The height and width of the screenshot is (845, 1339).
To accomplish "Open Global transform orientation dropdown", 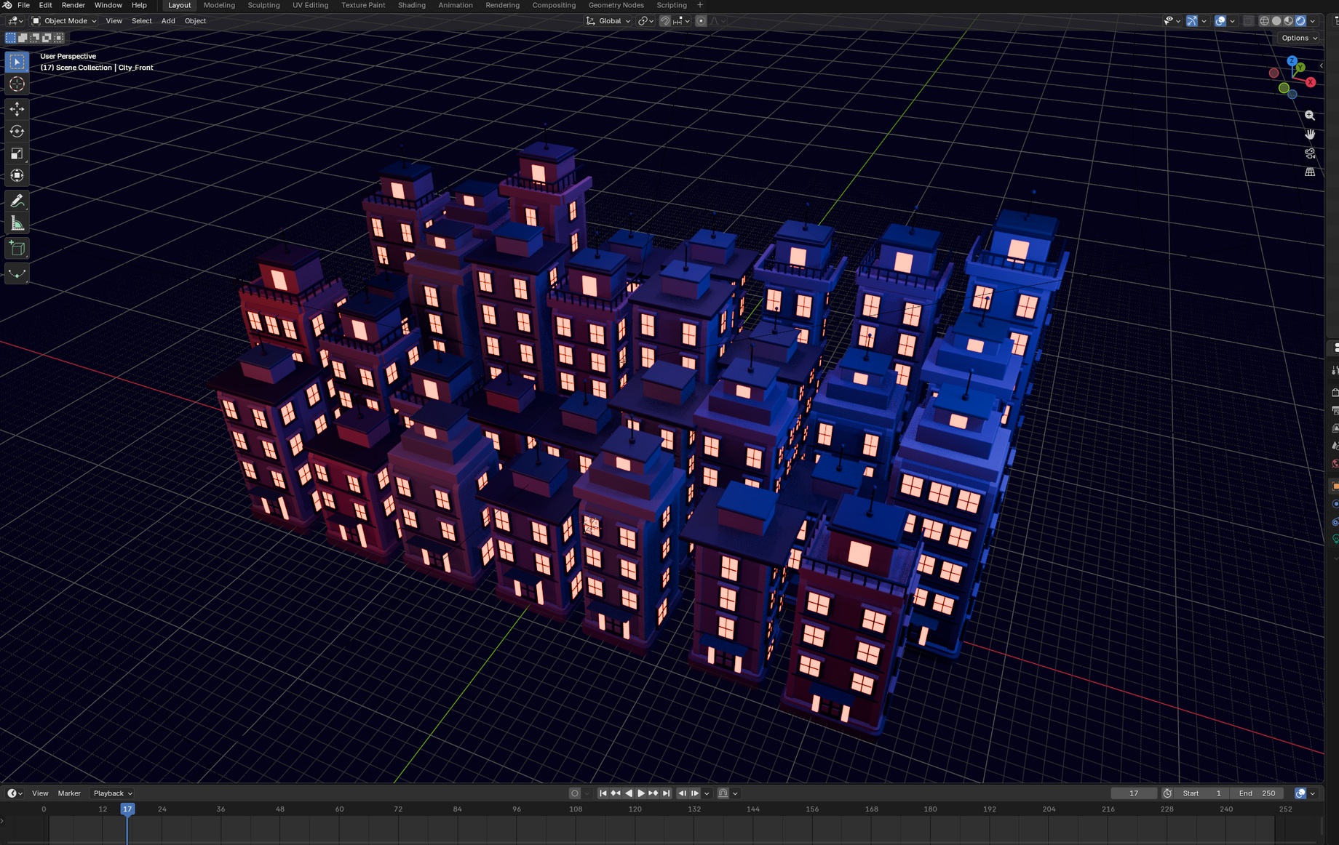I will 608,21.
